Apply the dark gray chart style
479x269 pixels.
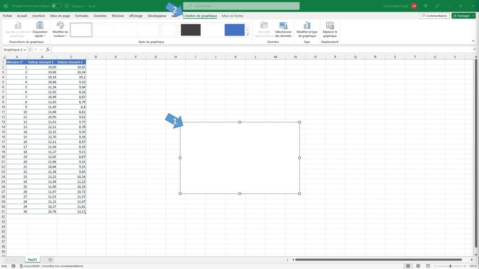191,30
